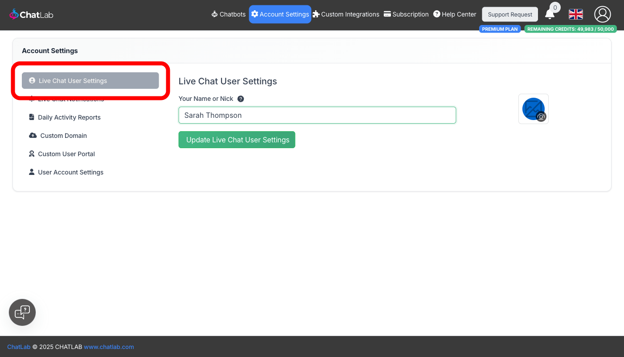Image resolution: width=624 pixels, height=357 pixels.
Task: Go to Custom Integrations page
Action: click(346, 14)
